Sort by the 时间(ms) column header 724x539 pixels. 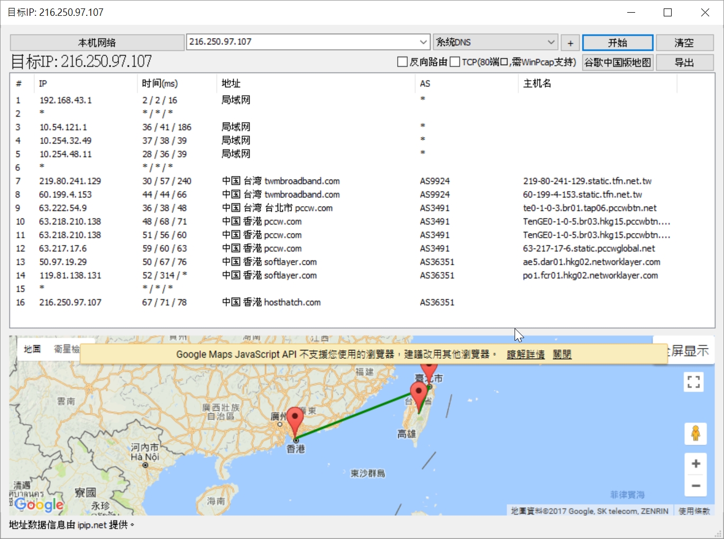pyautogui.click(x=177, y=83)
